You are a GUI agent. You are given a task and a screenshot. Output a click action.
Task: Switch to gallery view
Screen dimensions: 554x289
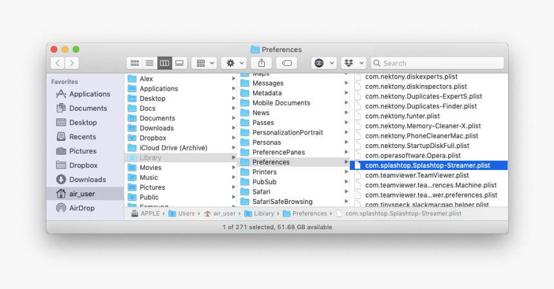pos(180,63)
